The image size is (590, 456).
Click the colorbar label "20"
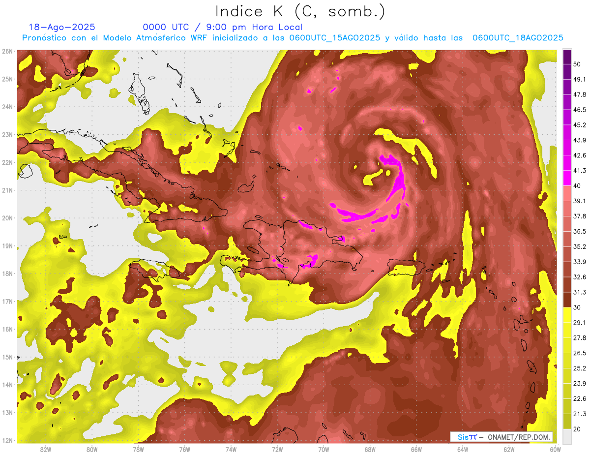[x=577, y=429]
